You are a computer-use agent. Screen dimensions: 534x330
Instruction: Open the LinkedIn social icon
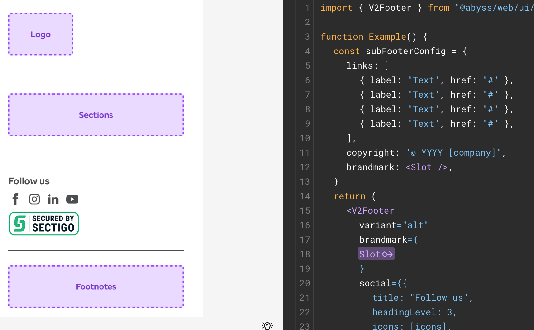[53, 199]
